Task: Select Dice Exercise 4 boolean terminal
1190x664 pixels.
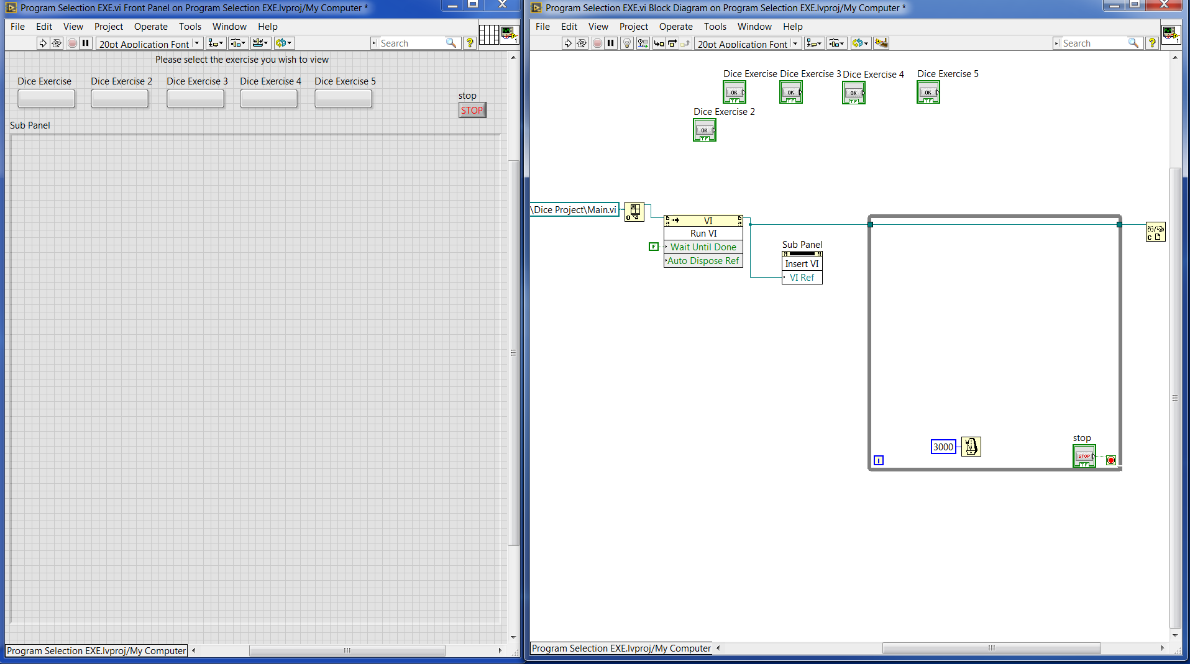Action: tap(854, 93)
